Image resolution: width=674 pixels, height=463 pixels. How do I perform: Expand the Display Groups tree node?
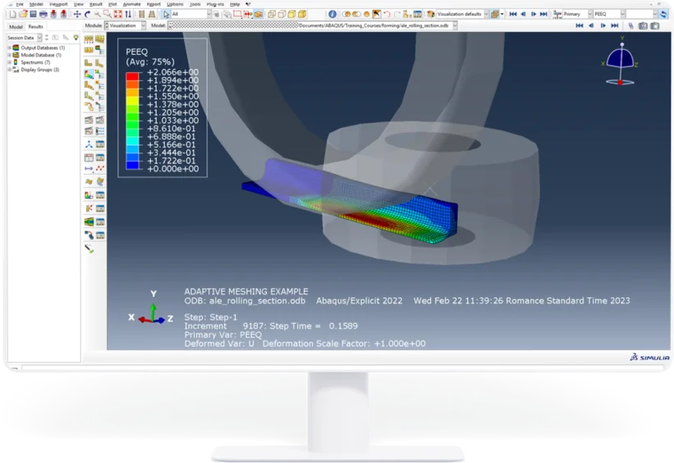(10, 70)
